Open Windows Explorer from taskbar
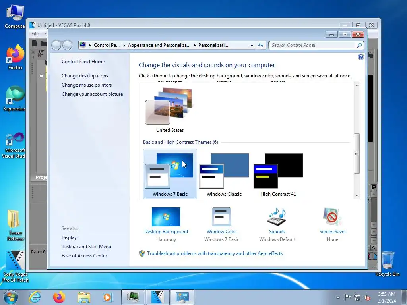The height and width of the screenshot is (305, 407). coord(84,297)
